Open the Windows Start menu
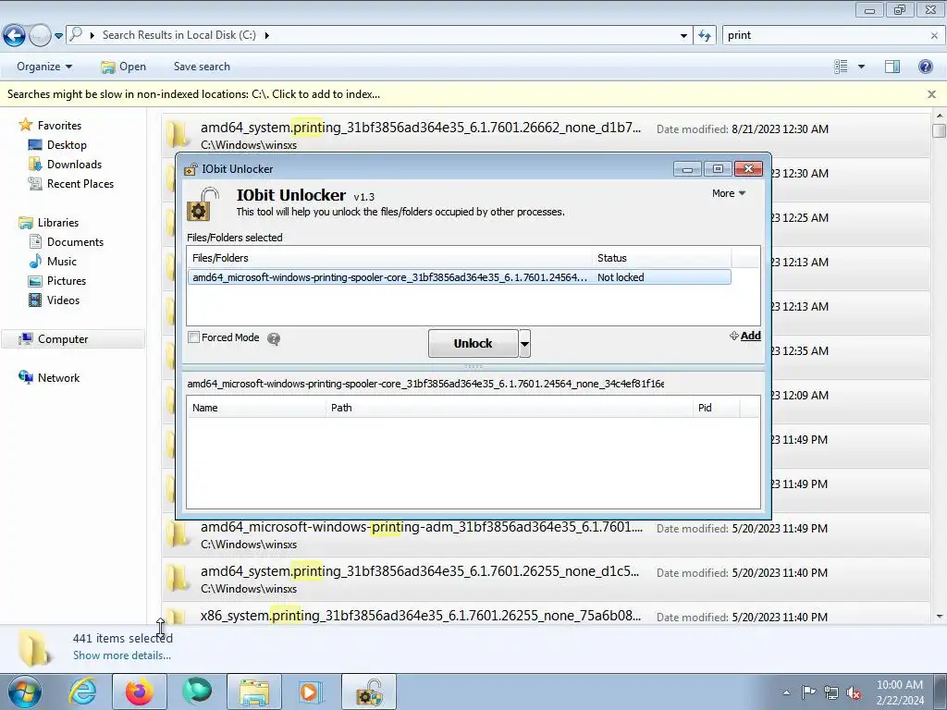The height and width of the screenshot is (710, 947). (x=25, y=692)
